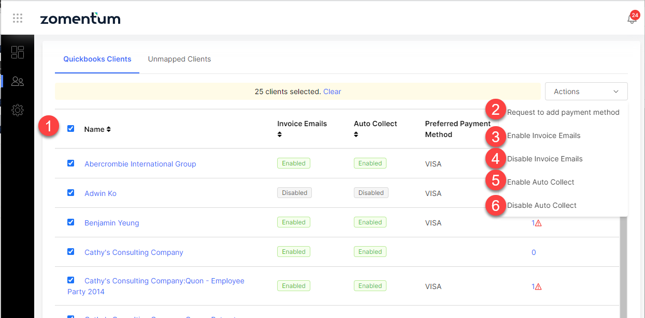
Task: Click Auto Collect Enabled badge for Abercrombie
Action: [370, 163]
